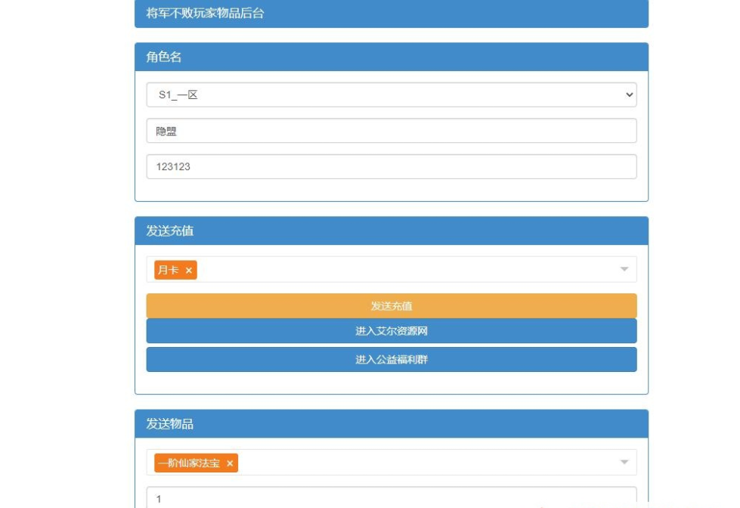Click the 将军不败玩家物品后台 title bar
The height and width of the screenshot is (508, 740).
point(391,14)
